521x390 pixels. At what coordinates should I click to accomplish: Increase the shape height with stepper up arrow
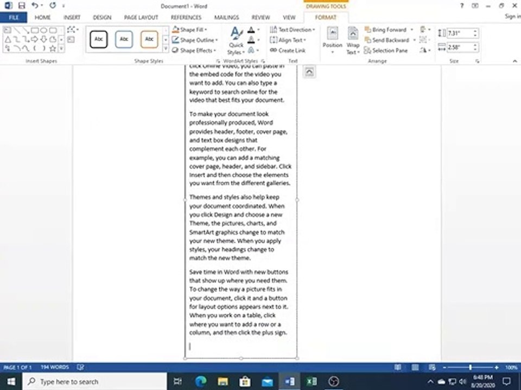[x=475, y=31]
